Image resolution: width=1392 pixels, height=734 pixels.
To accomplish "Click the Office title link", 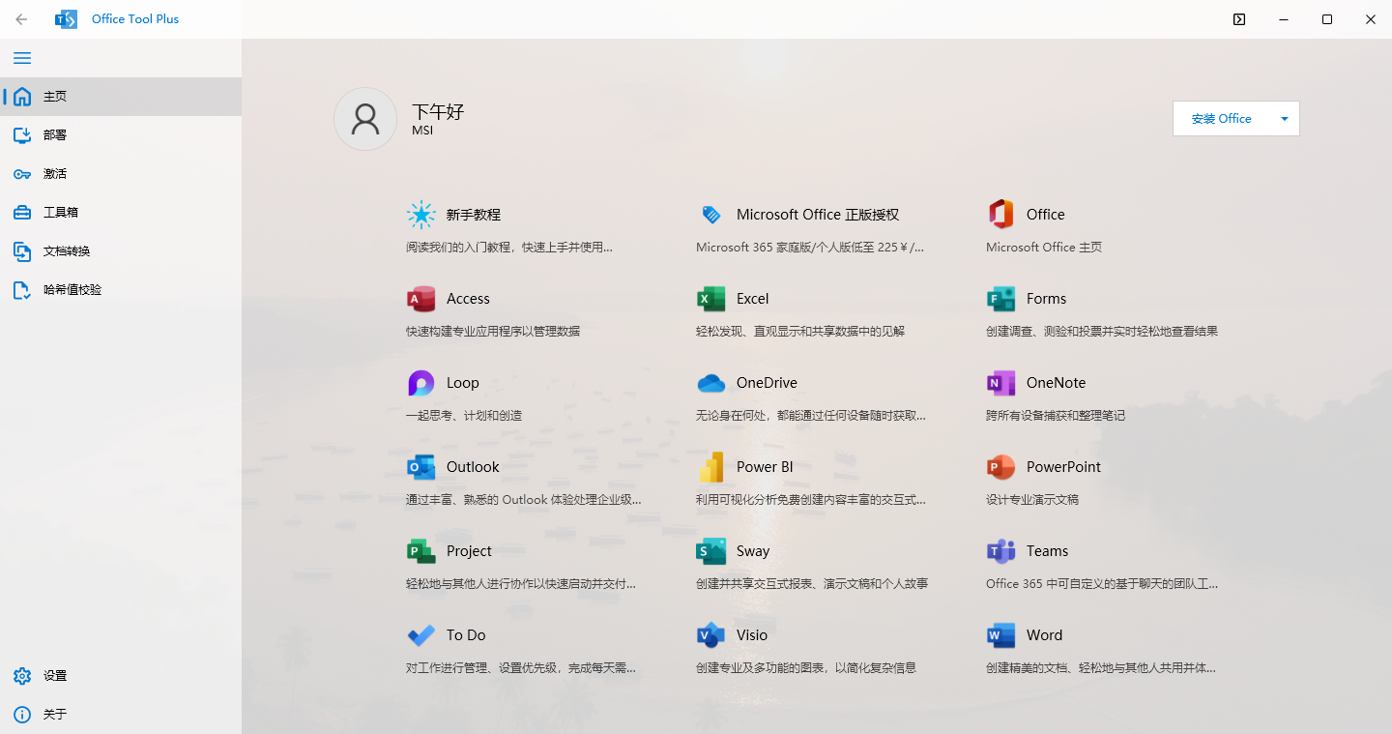I will click(x=1046, y=215).
